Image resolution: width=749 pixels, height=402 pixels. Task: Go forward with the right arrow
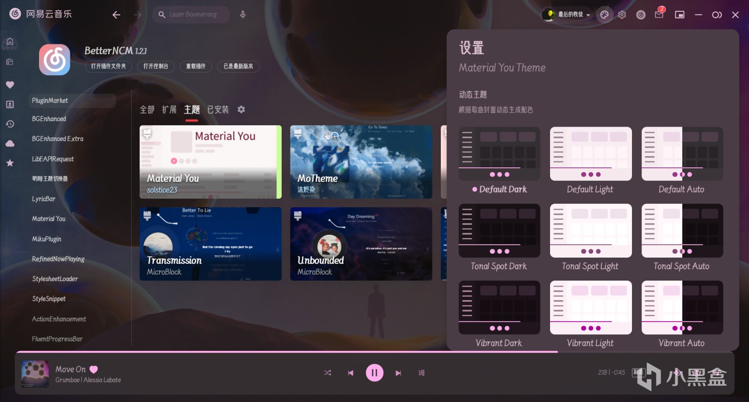(137, 15)
